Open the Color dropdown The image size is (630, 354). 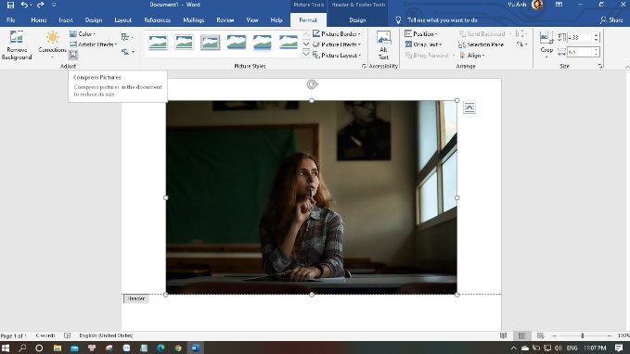[83, 33]
